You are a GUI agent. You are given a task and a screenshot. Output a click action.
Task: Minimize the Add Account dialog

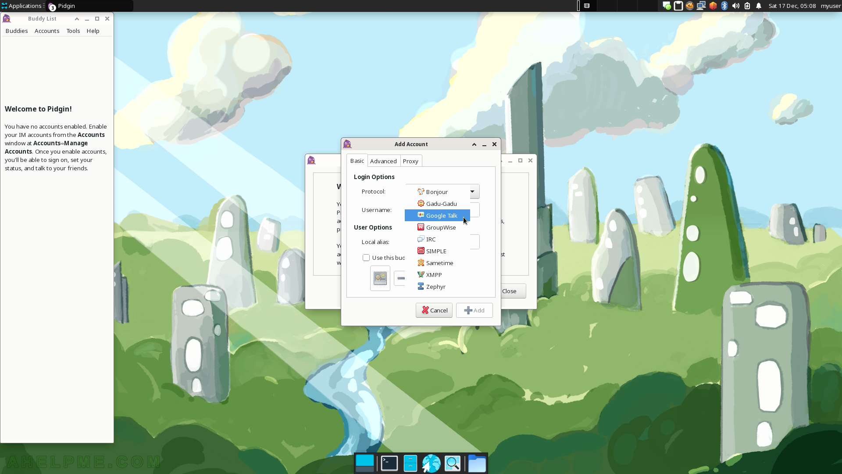[484, 144]
